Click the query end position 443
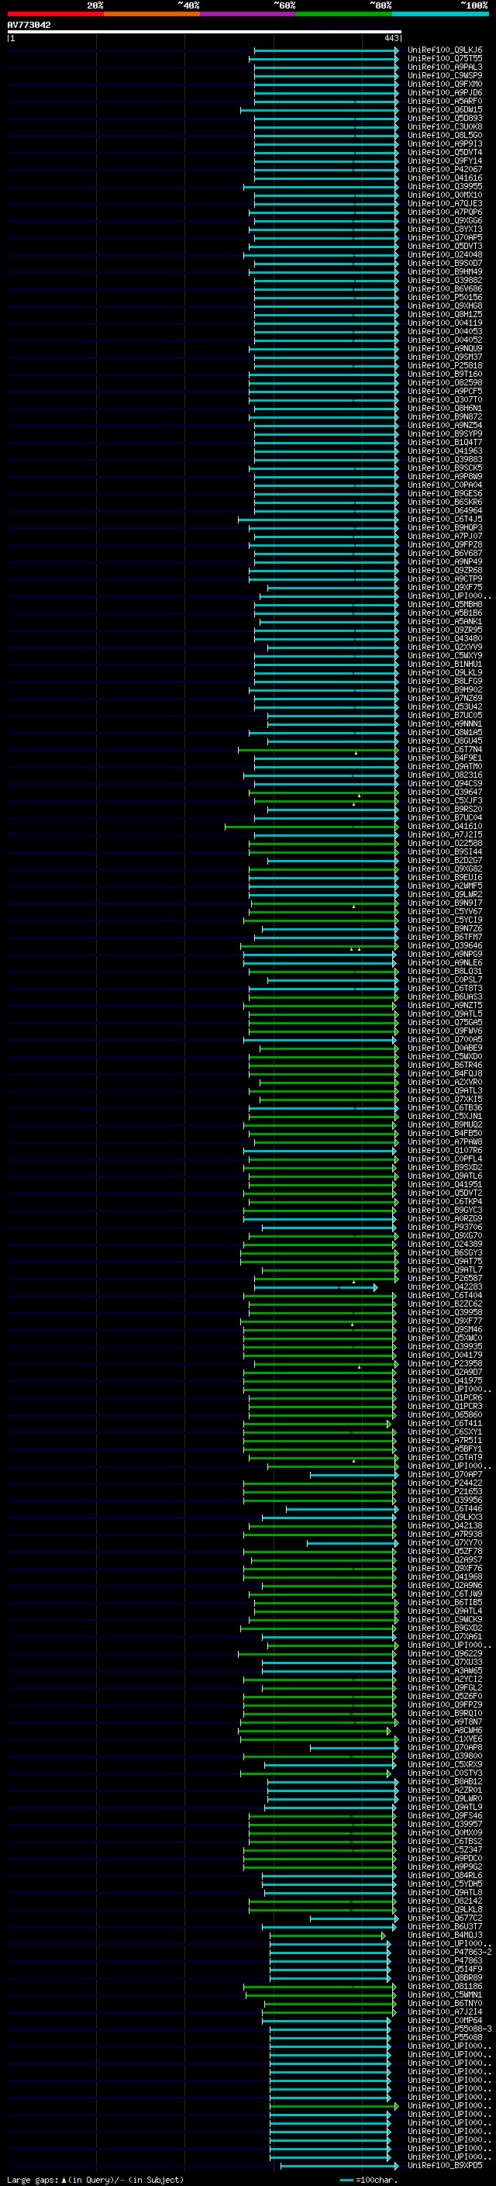The width and height of the screenshot is (496, 2186). pyautogui.click(x=391, y=39)
